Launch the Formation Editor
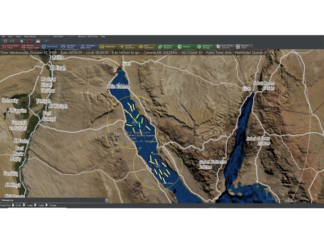The height and width of the screenshot is (243, 324). pyautogui.click(x=88, y=47)
